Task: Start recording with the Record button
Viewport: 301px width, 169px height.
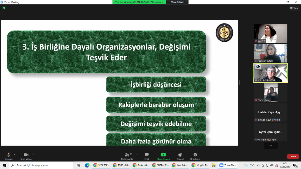Action: [x=180, y=156]
